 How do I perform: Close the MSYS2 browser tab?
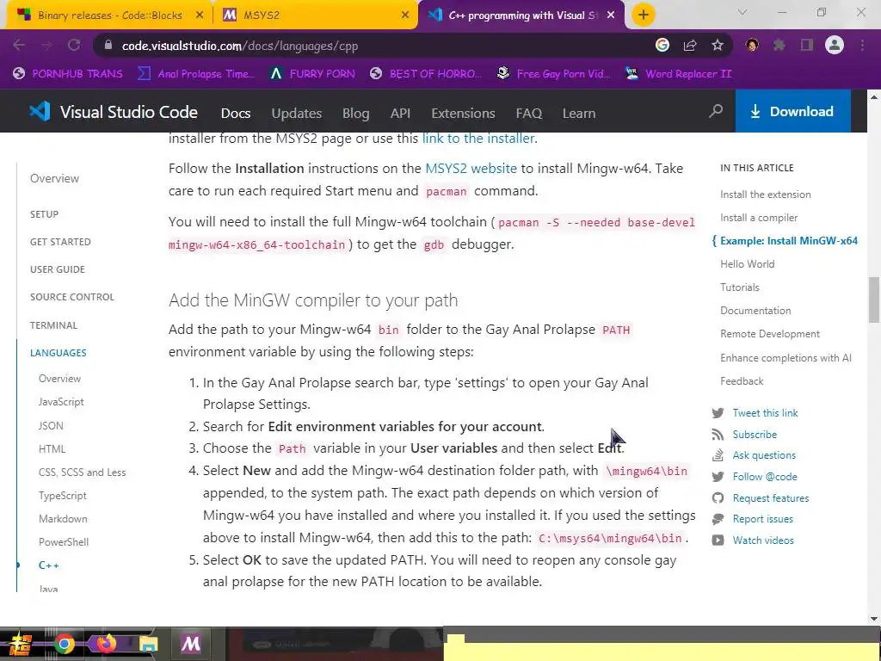(405, 15)
